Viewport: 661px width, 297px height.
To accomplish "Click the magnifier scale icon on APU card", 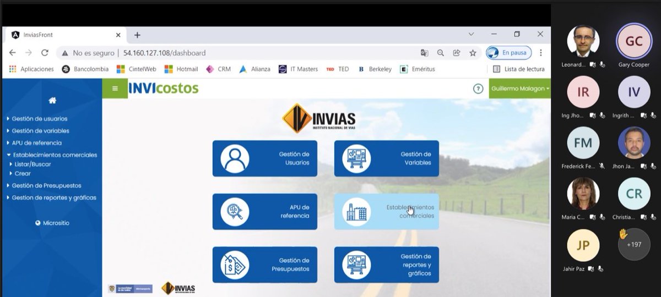I will point(235,212).
